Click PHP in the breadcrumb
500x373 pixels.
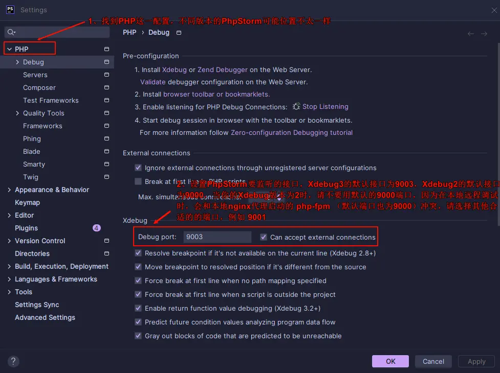point(129,33)
